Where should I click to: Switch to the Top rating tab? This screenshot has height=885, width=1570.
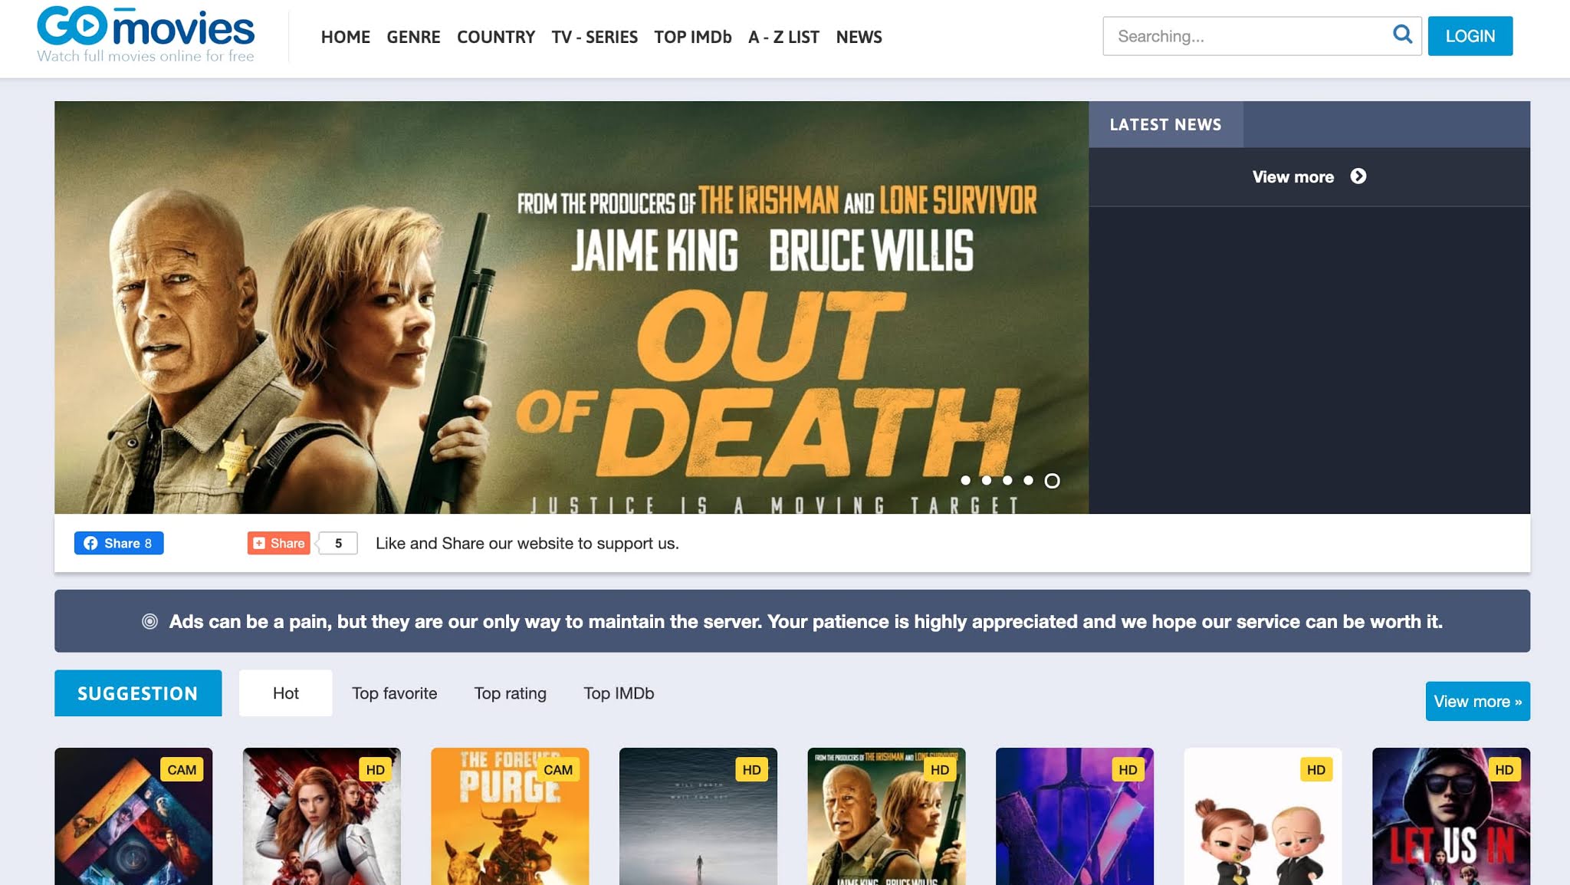click(x=510, y=693)
